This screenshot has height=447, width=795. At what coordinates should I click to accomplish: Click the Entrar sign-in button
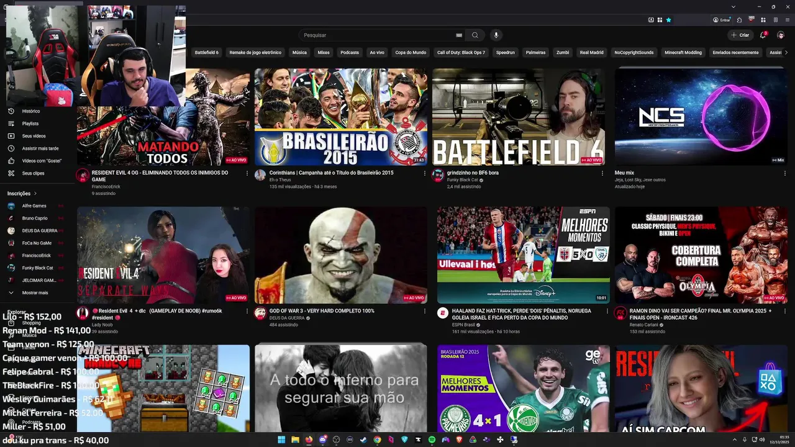click(x=722, y=20)
